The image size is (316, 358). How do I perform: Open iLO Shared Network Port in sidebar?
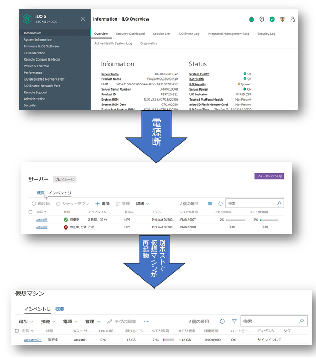pyautogui.click(x=42, y=86)
